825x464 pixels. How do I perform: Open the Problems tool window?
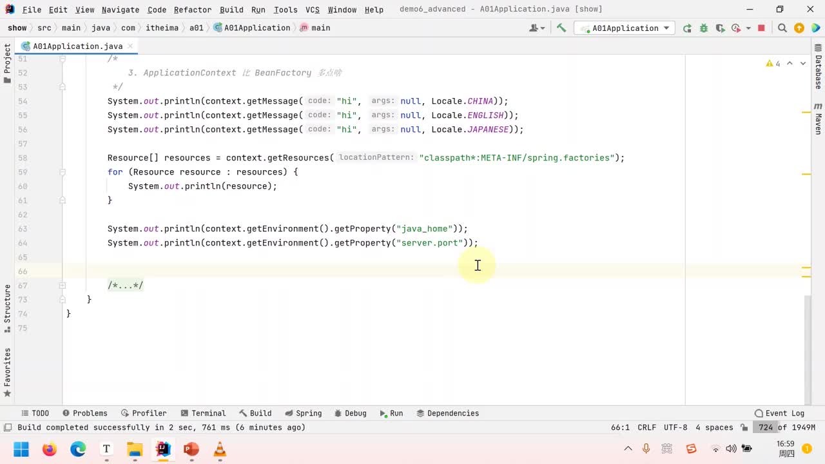(x=84, y=413)
